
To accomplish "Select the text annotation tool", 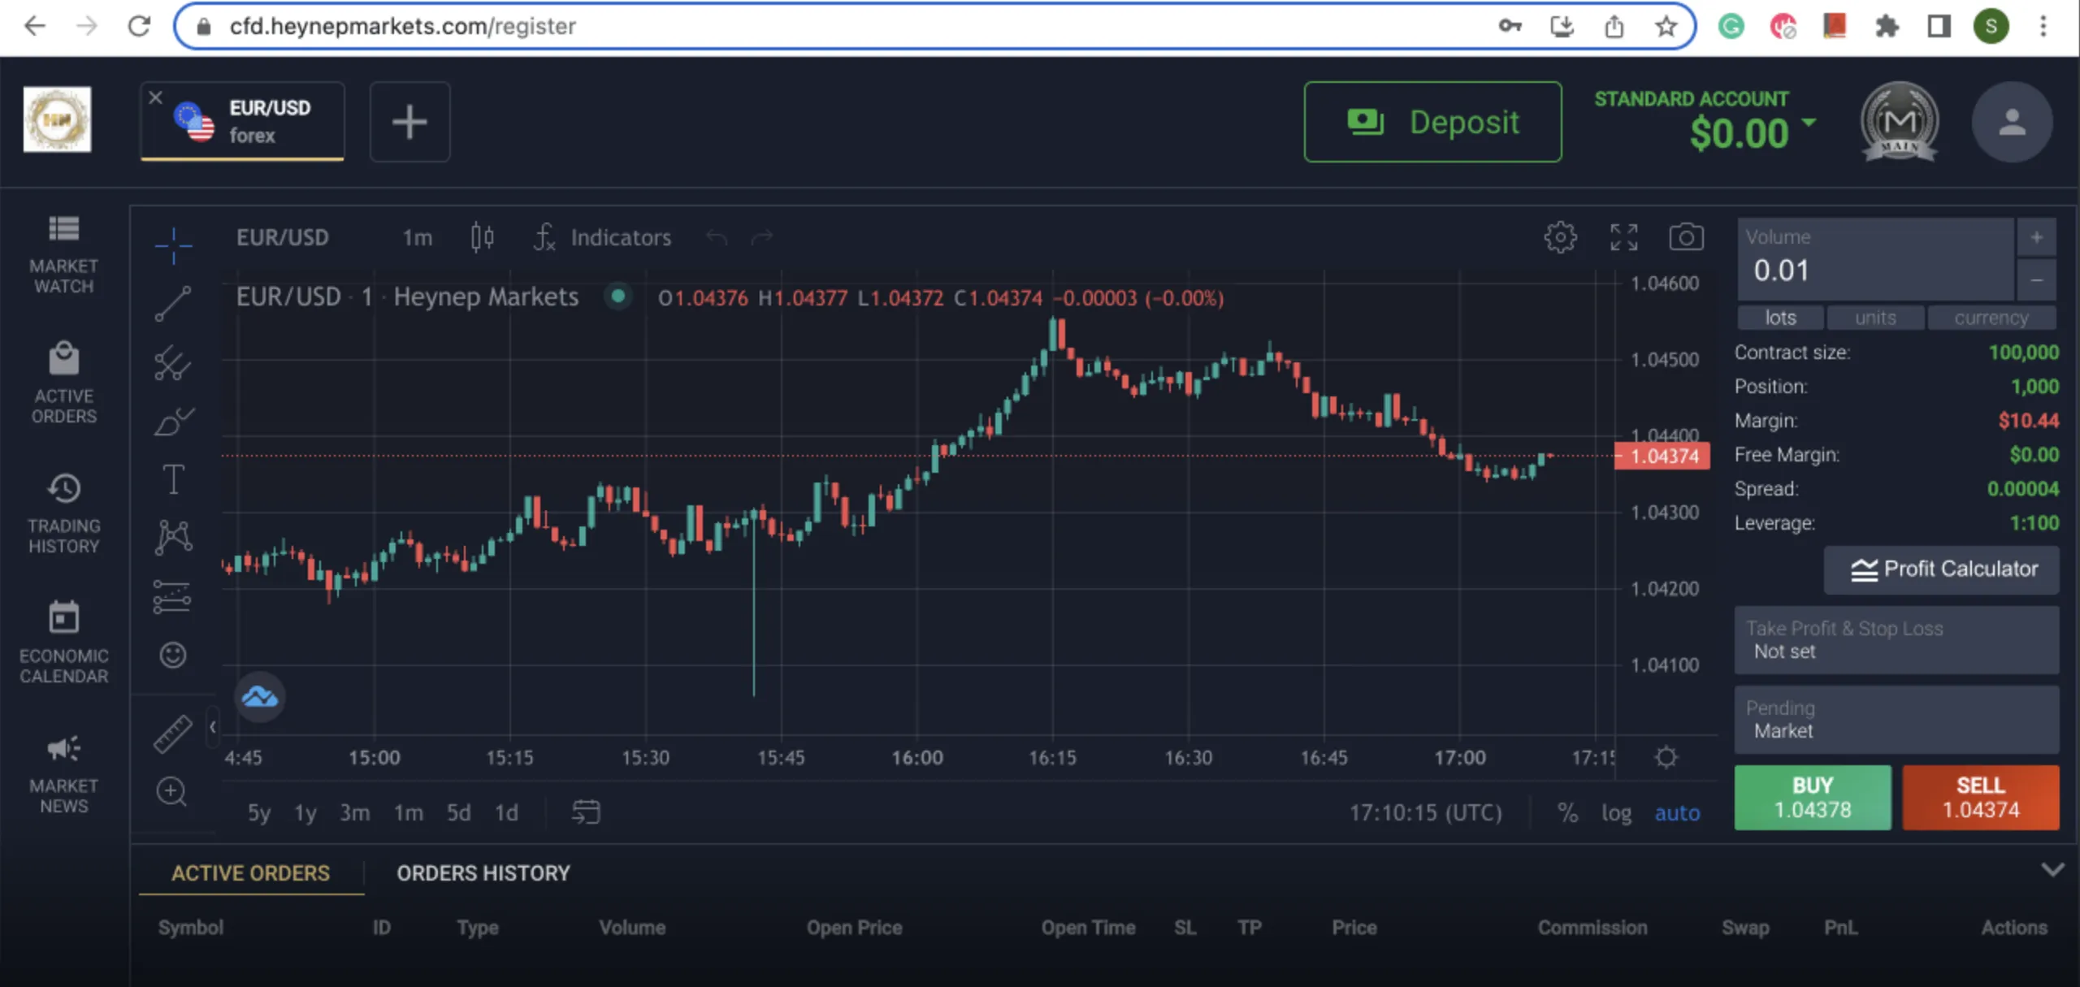I will point(173,479).
